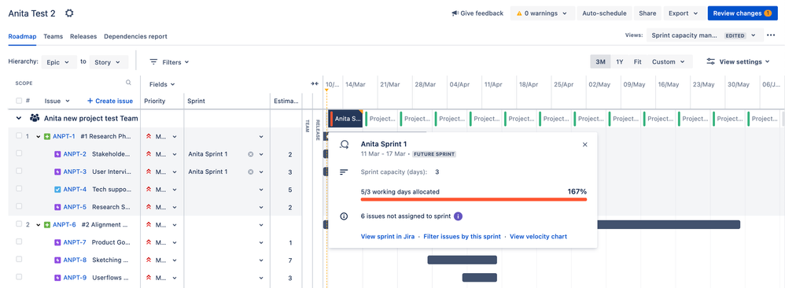This screenshot has width=785, height=288.
Task: Click the Give feedback megaphone button
Action: tap(477, 13)
